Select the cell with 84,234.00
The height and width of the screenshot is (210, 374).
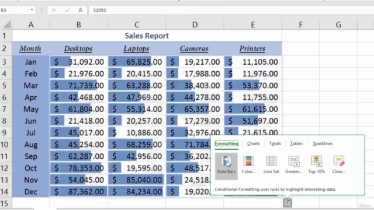point(137,192)
